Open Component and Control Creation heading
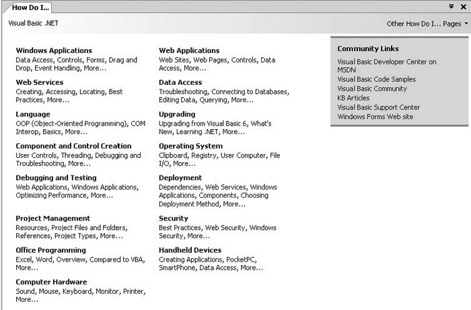Viewport: 471px width, 310px height. tap(73, 146)
